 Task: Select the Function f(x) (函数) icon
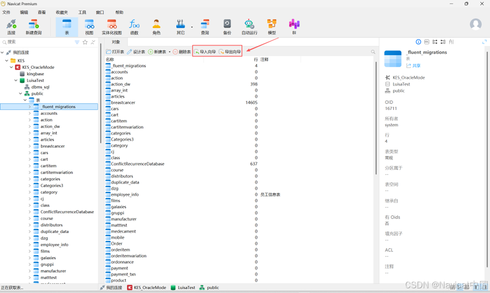tap(134, 27)
